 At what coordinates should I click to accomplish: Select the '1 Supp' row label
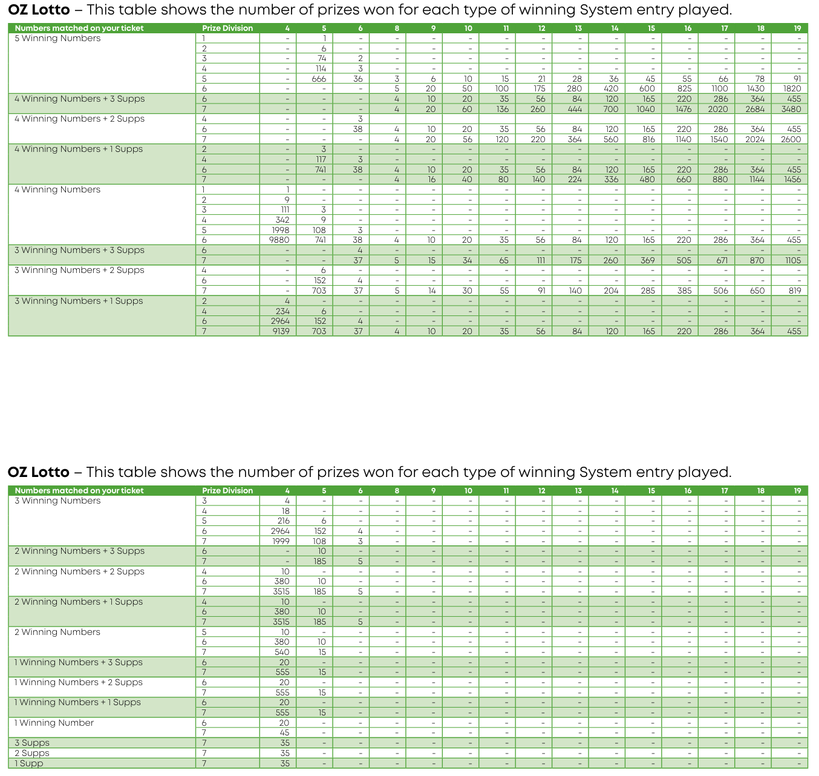coord(29,763)
